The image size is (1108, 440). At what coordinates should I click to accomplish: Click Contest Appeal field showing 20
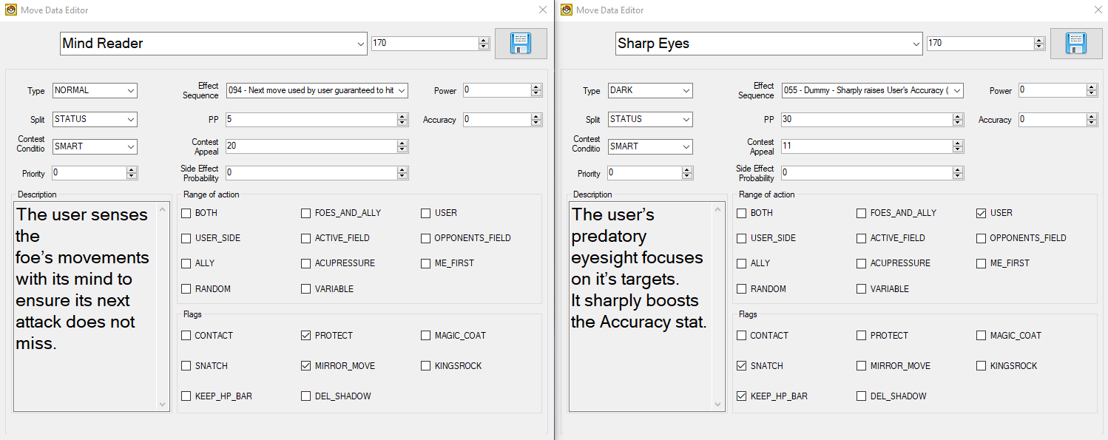311,146
